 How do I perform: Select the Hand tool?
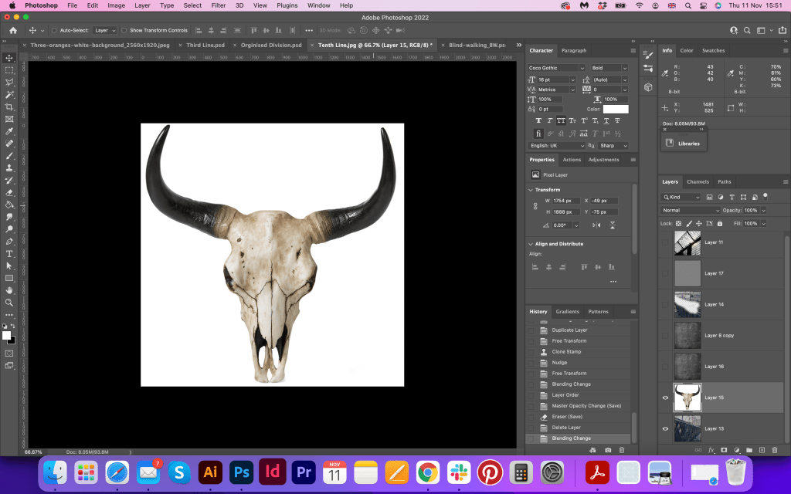tap(9, 290)
